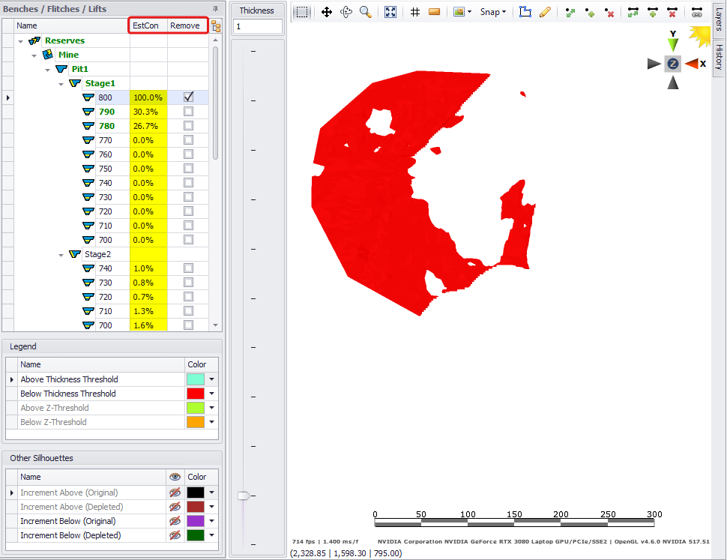
Task: Check the Remove box for bench 790
Action: [188, 112]
